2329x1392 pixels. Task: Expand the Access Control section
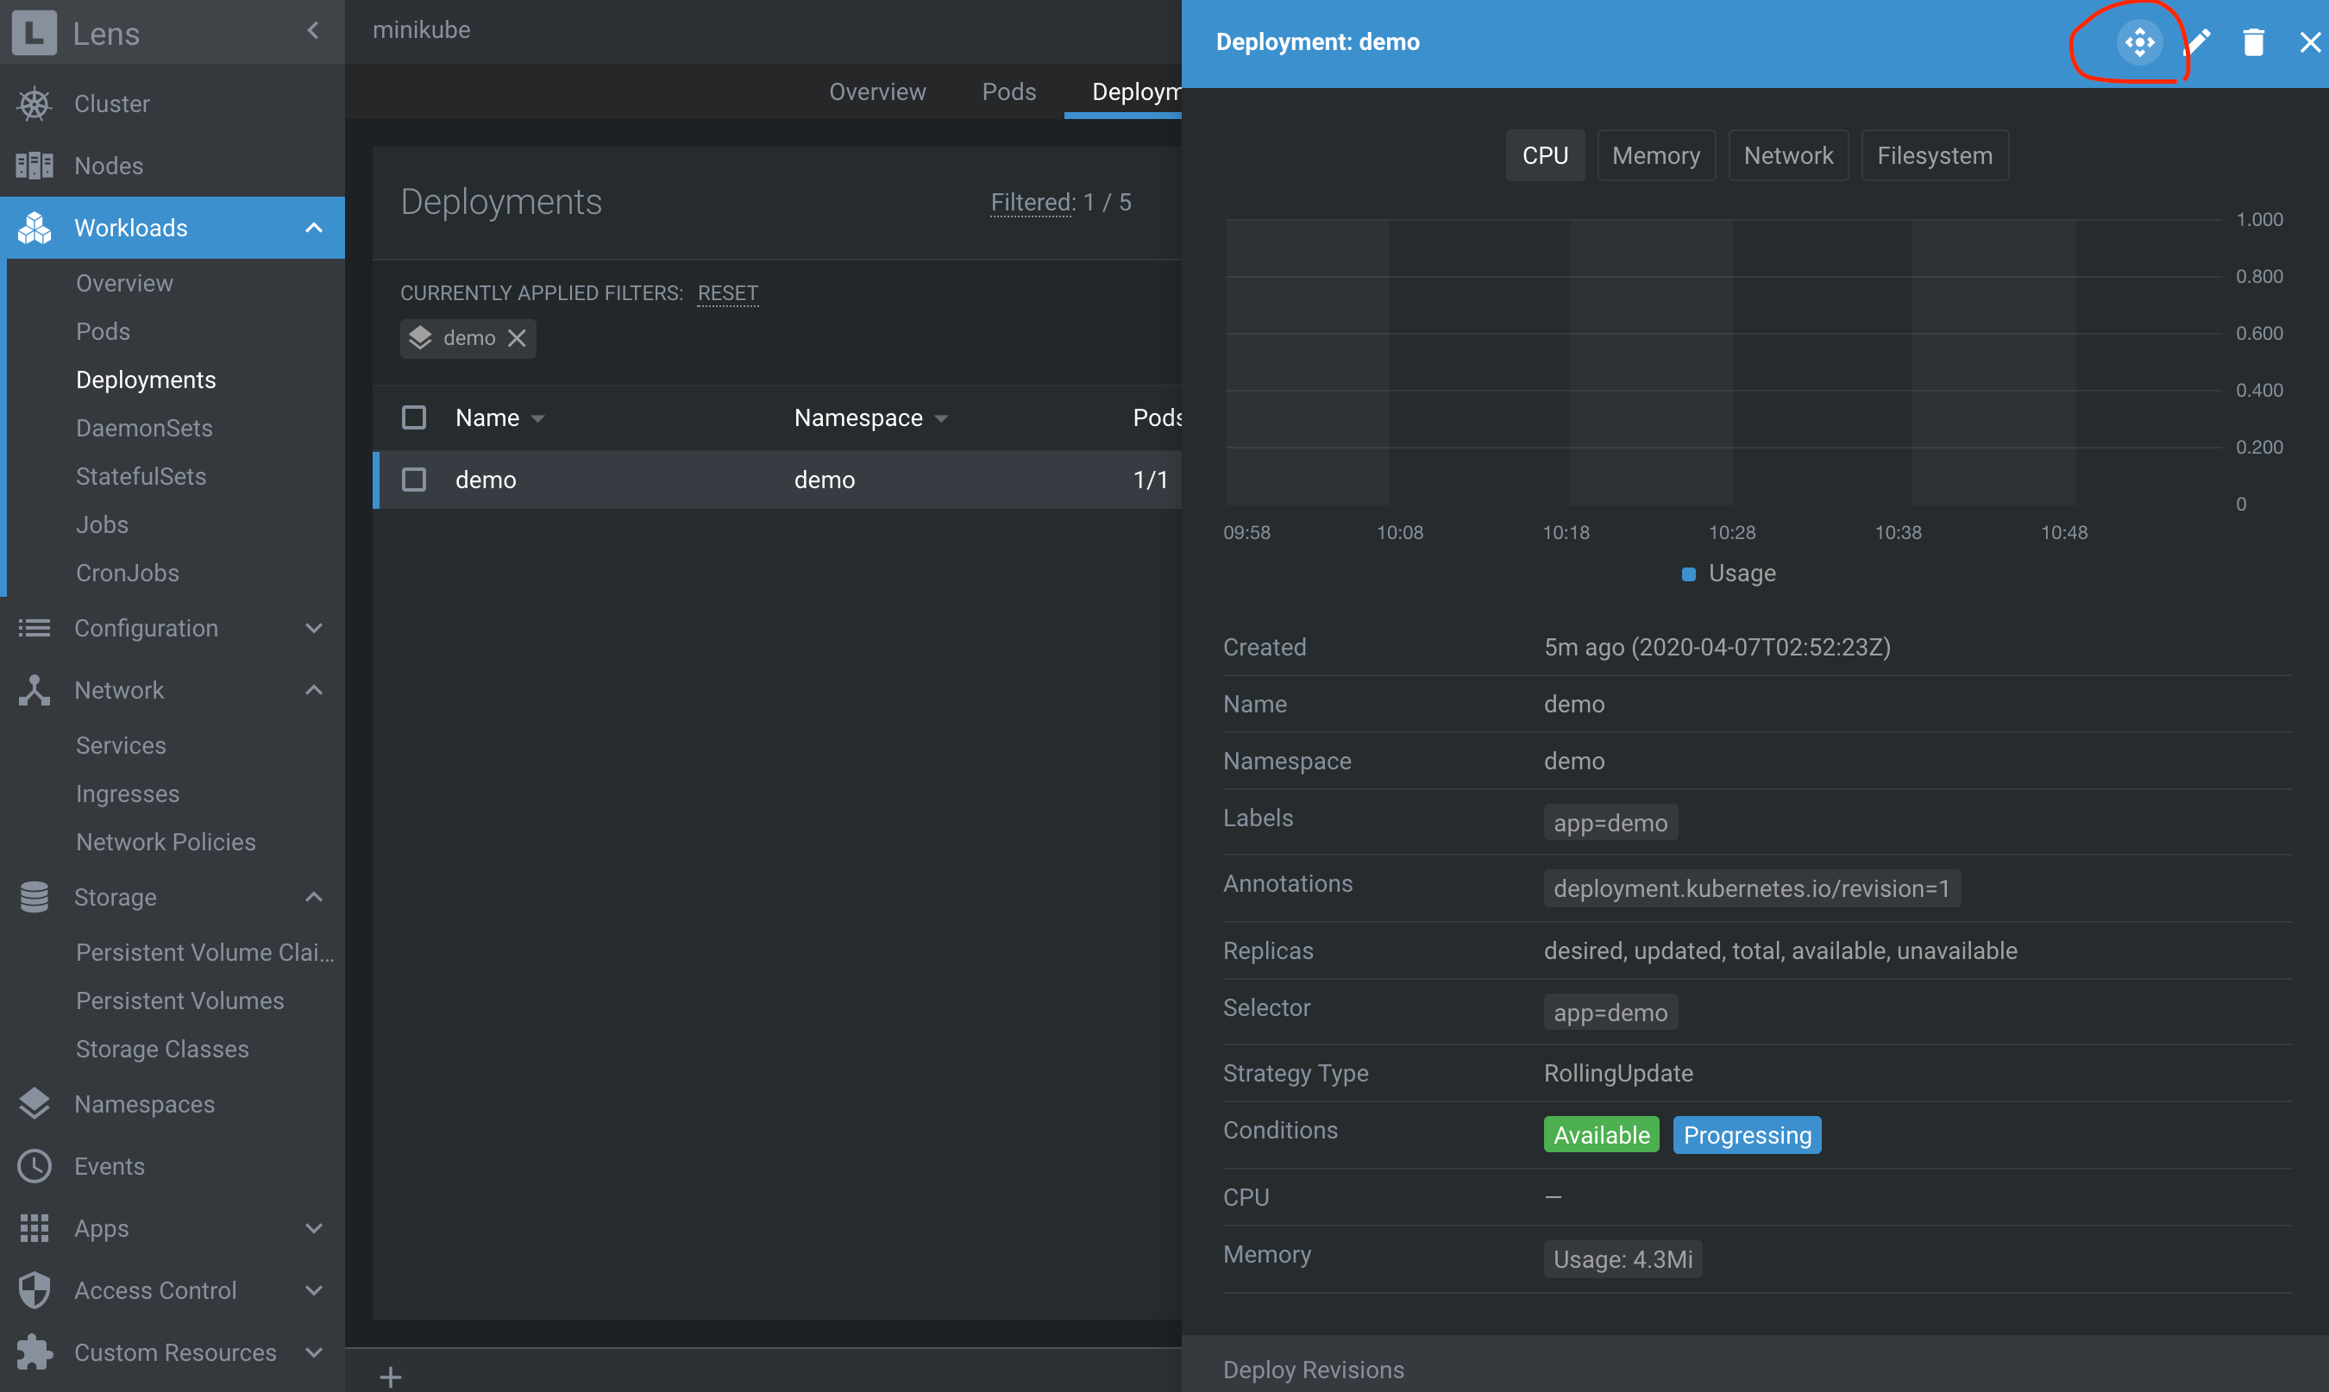pos(313,1291)
